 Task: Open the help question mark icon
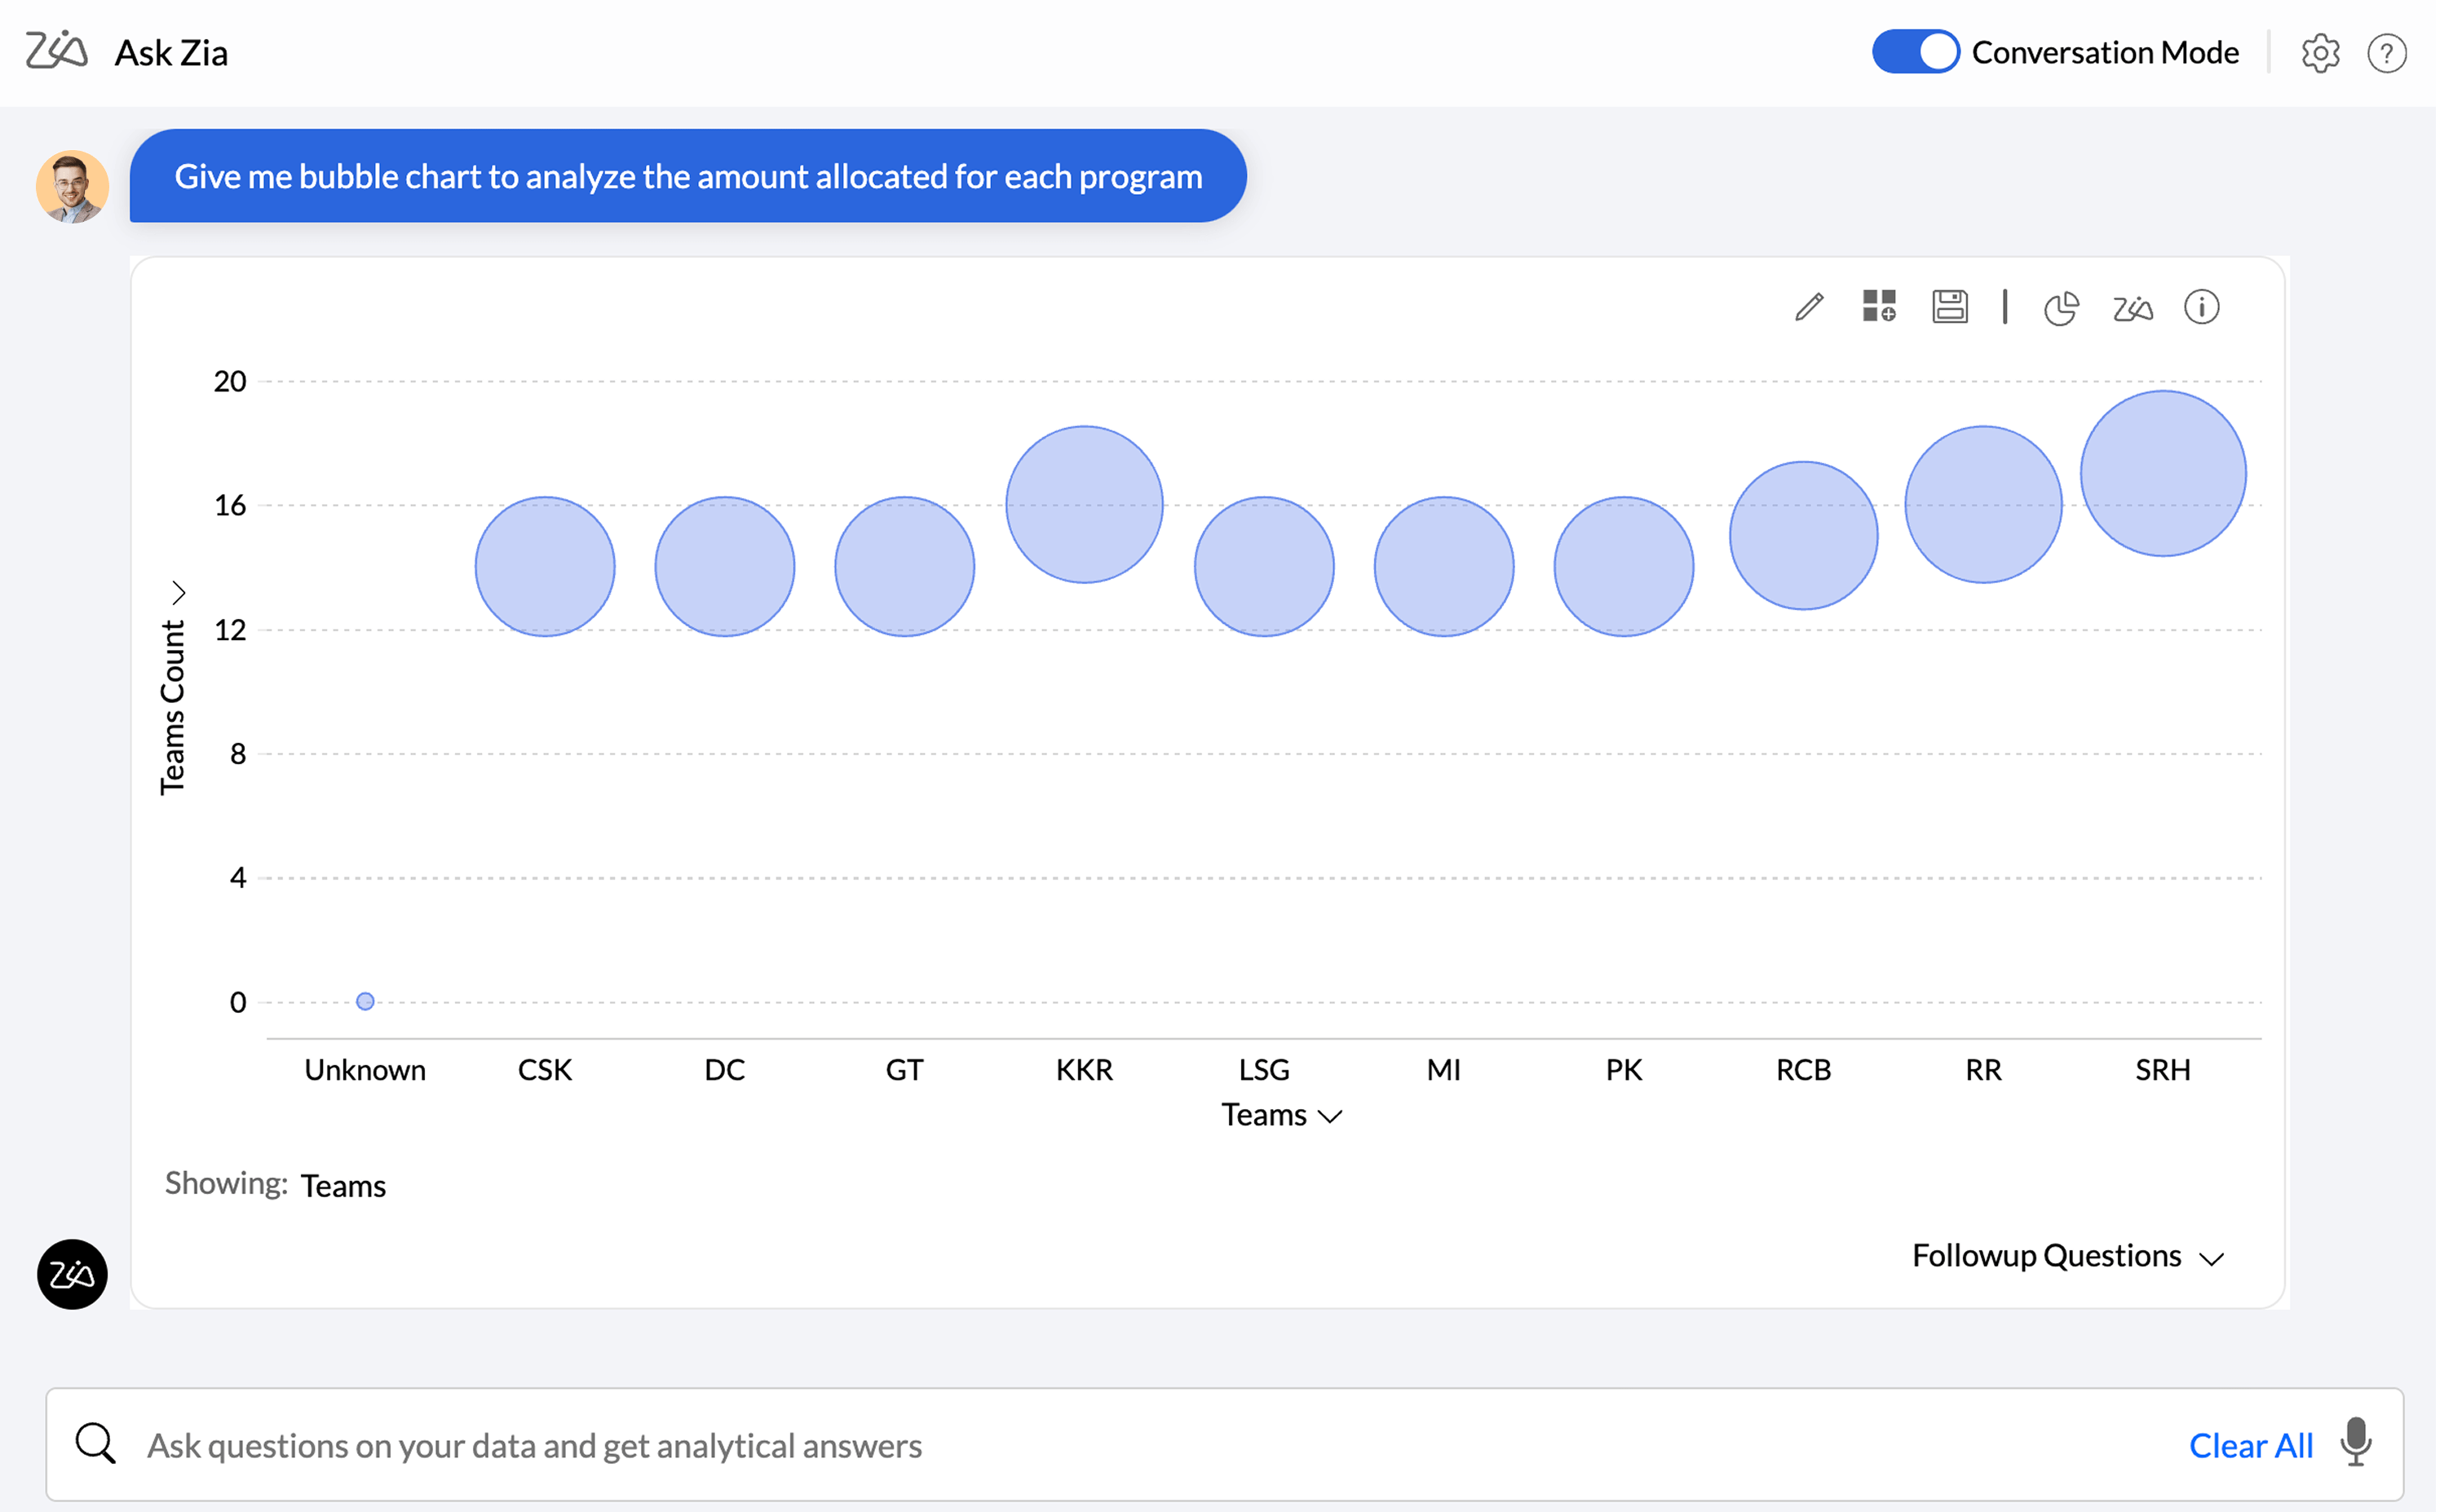2386,53
